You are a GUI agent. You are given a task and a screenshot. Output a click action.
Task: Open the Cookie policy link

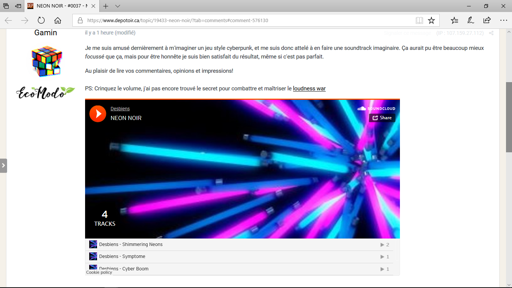99,272
